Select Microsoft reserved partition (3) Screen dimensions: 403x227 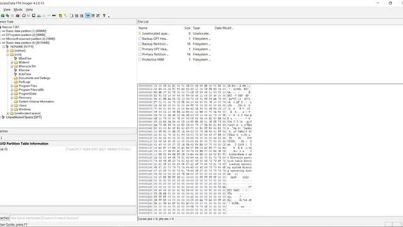(x=31, y=39)
